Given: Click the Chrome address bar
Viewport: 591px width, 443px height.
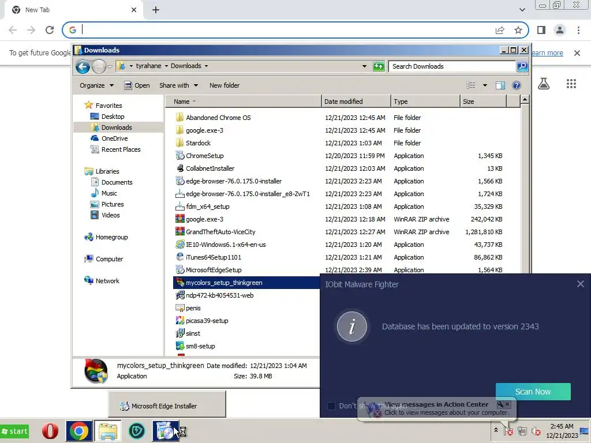Looking at the screenshot, I should click(x=286, y=30).
